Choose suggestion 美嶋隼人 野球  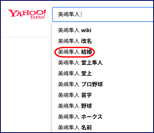click(103, 106)
